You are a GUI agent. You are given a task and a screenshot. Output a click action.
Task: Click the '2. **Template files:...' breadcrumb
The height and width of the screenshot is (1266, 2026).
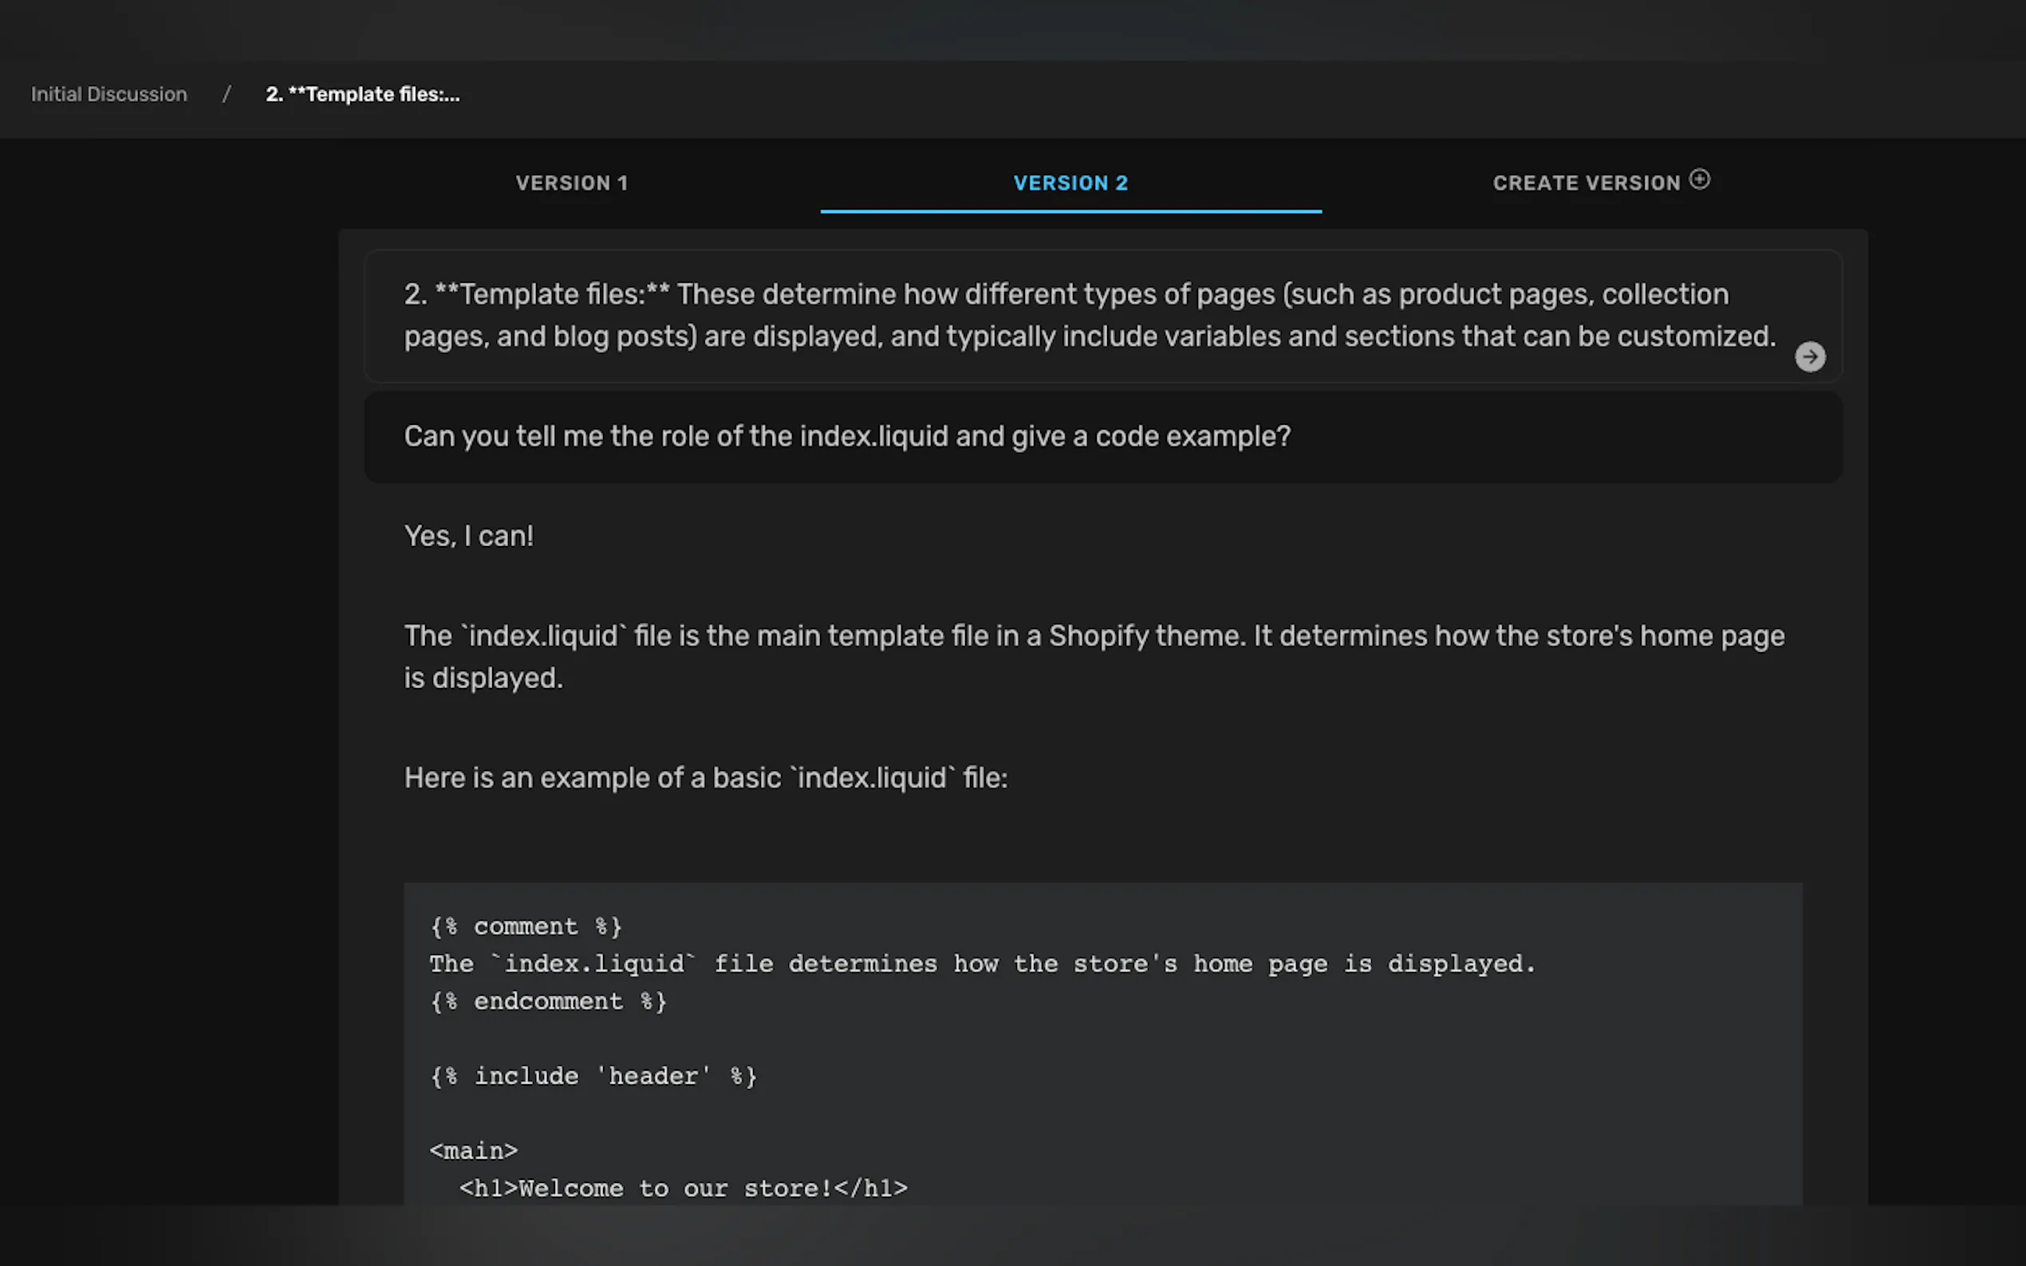pyautogui.click(x=362, y=95)
